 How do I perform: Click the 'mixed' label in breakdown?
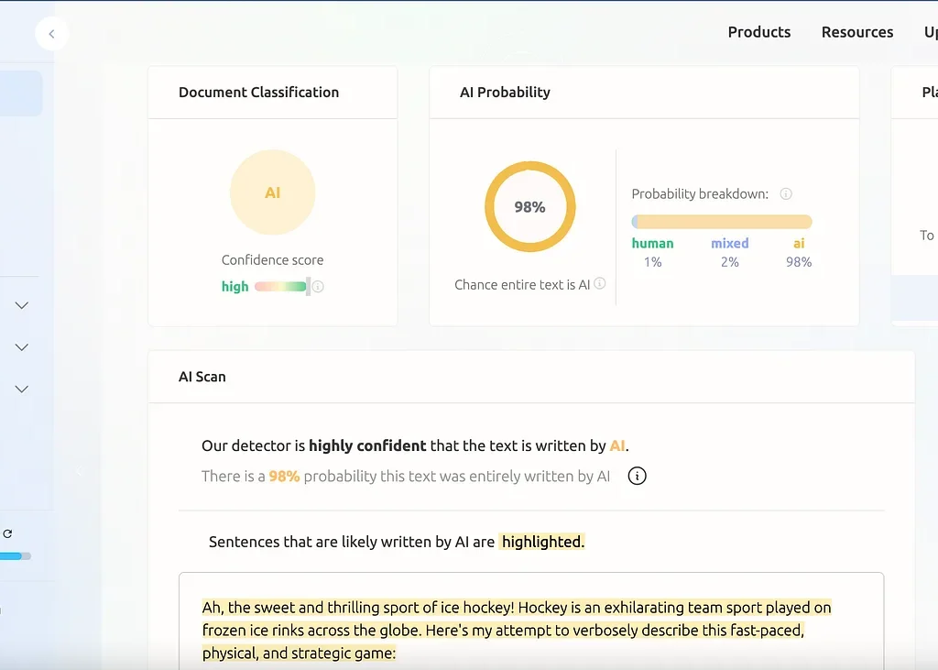point(730,243)
